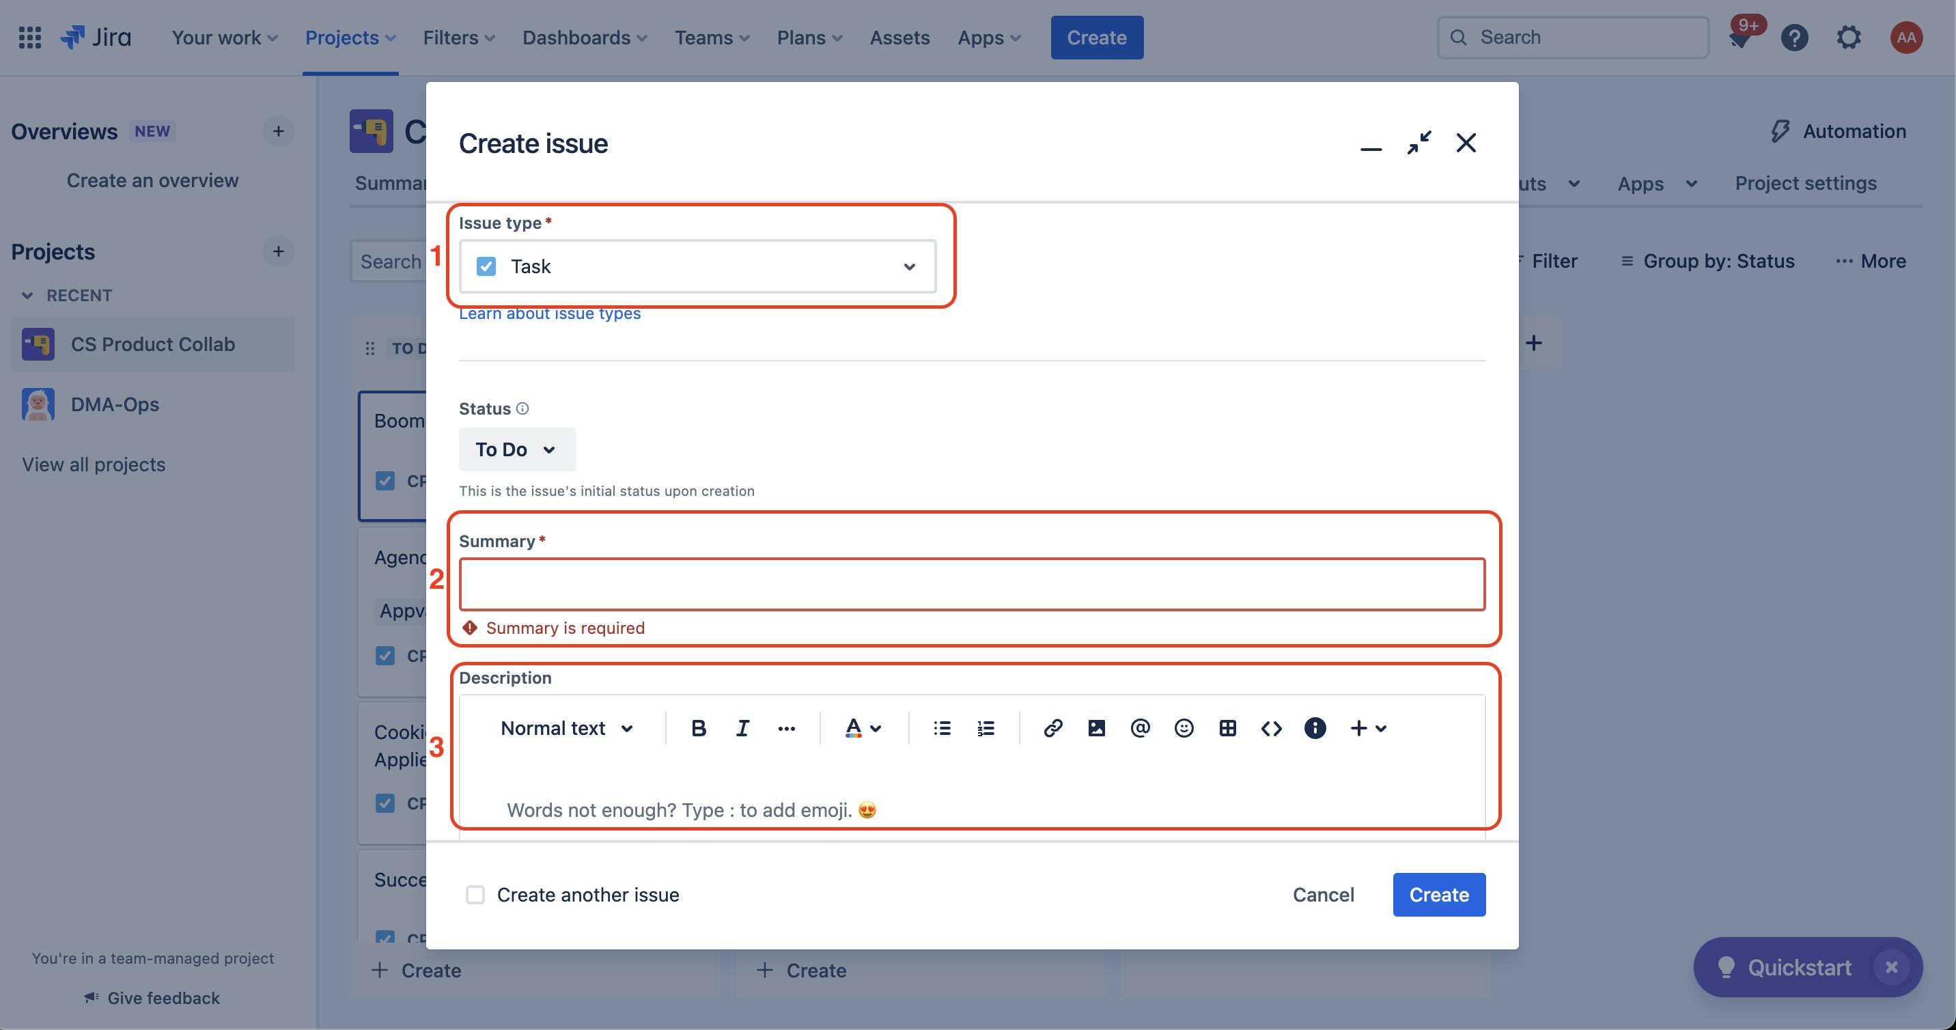Screen dimensions: 1956x1030
Task: Open the Apps menu in top bar
Action: (x=990, y=37)
